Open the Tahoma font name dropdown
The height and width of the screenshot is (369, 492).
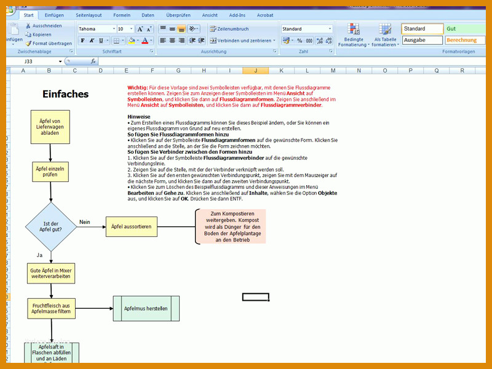(x=114, y=29)
